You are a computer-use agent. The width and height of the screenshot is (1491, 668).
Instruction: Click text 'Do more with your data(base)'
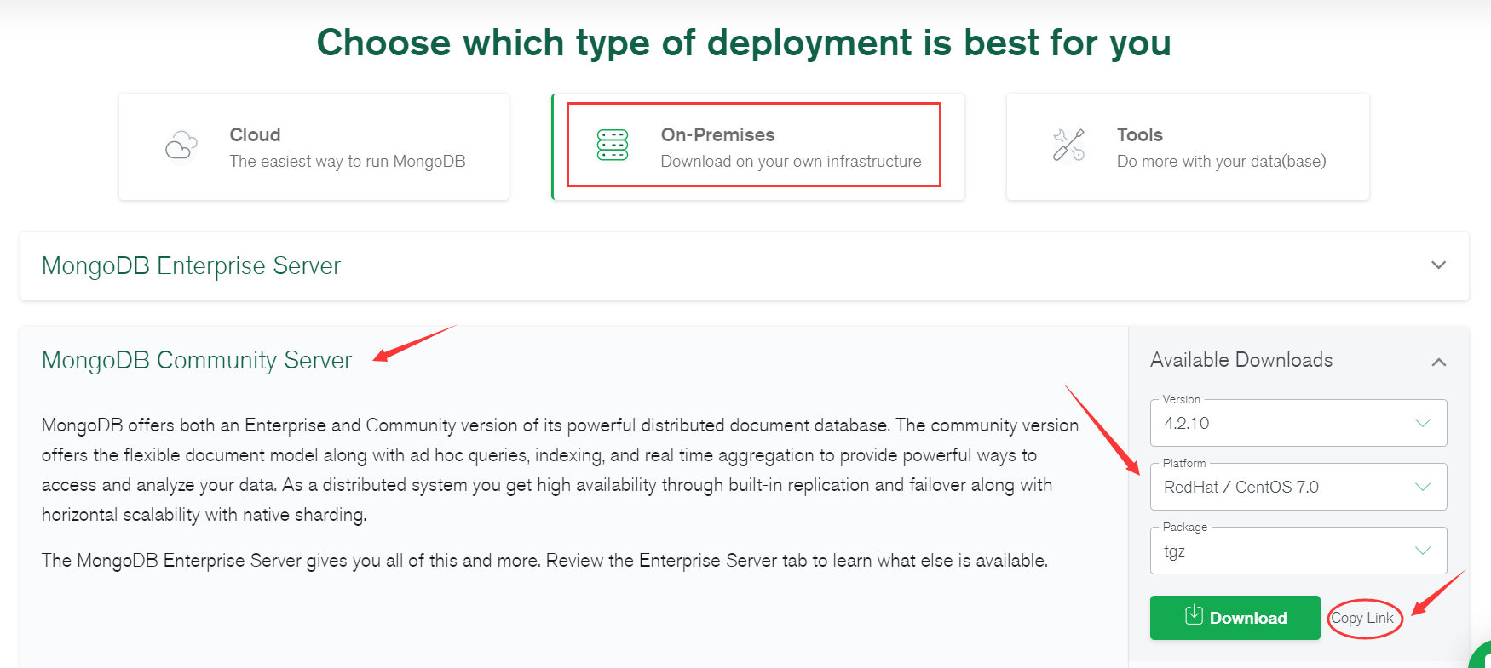point(1221,162)
